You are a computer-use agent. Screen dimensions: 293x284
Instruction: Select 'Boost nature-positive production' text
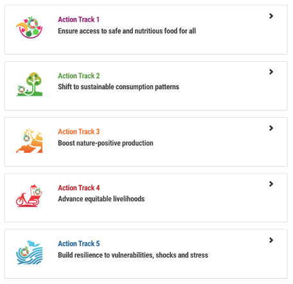click(105, 143)
